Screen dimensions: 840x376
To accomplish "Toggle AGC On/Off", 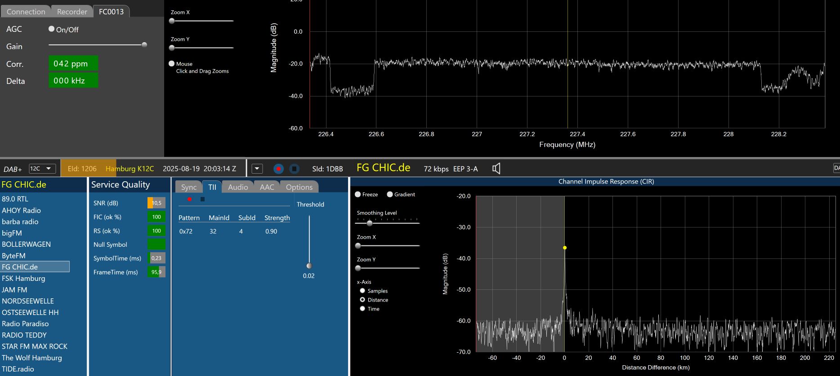I will [x=52, y=29].
